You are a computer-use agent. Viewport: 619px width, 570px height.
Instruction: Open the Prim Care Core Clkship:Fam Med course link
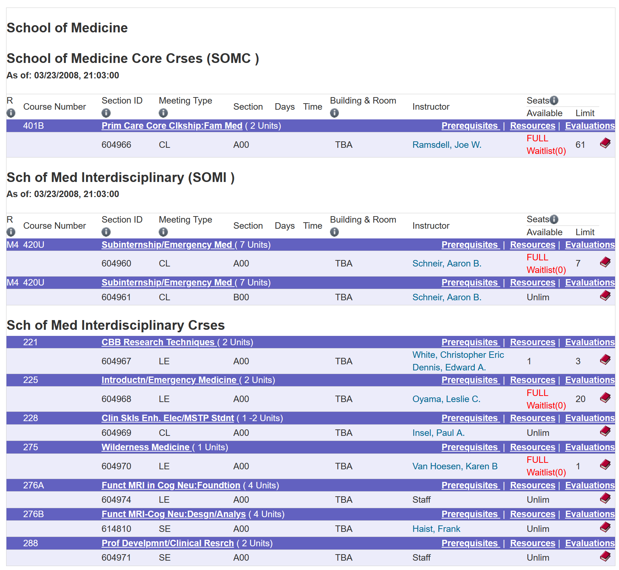172,126
